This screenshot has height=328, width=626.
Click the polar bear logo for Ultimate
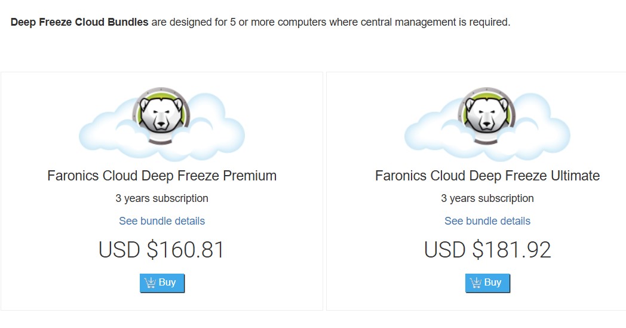tap(486, 114)
